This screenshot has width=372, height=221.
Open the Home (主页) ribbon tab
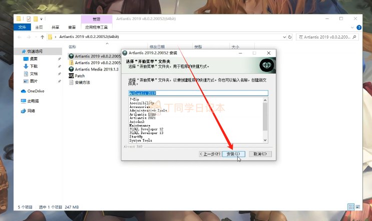39,27
